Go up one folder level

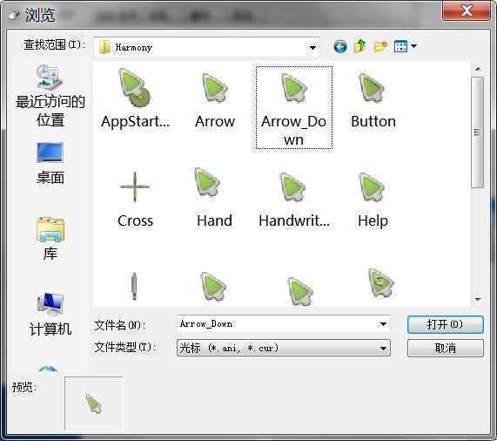point(360,46)
